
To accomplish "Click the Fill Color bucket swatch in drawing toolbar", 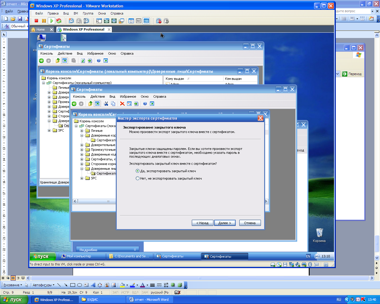I will (122, 285).
